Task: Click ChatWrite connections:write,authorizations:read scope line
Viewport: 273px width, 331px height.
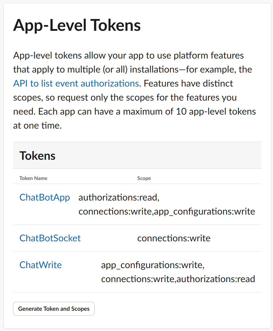Action: click(x=178, y=279)
